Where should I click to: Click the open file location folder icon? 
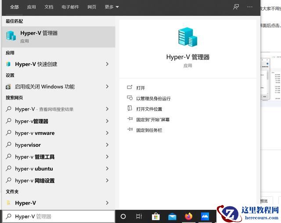130,108
